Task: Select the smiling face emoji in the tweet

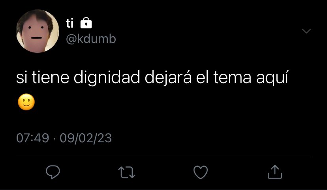Action: point(26,102)
